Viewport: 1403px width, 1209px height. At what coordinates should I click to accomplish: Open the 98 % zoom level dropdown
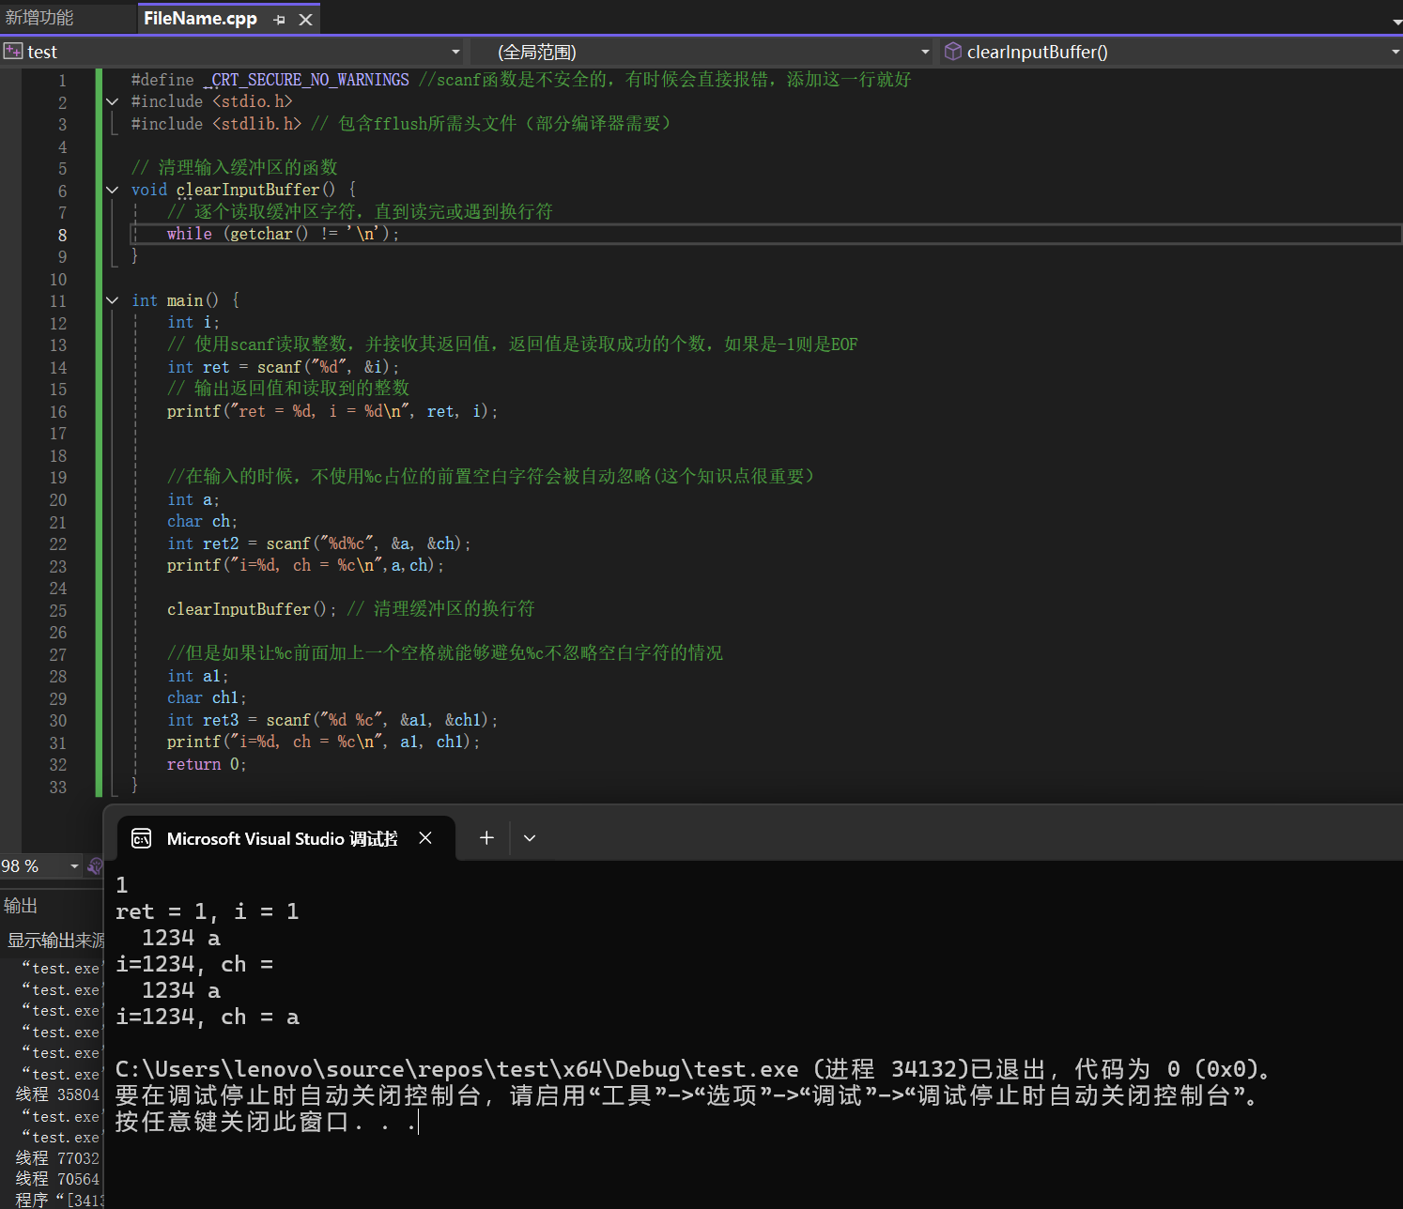tap(74, 865)
